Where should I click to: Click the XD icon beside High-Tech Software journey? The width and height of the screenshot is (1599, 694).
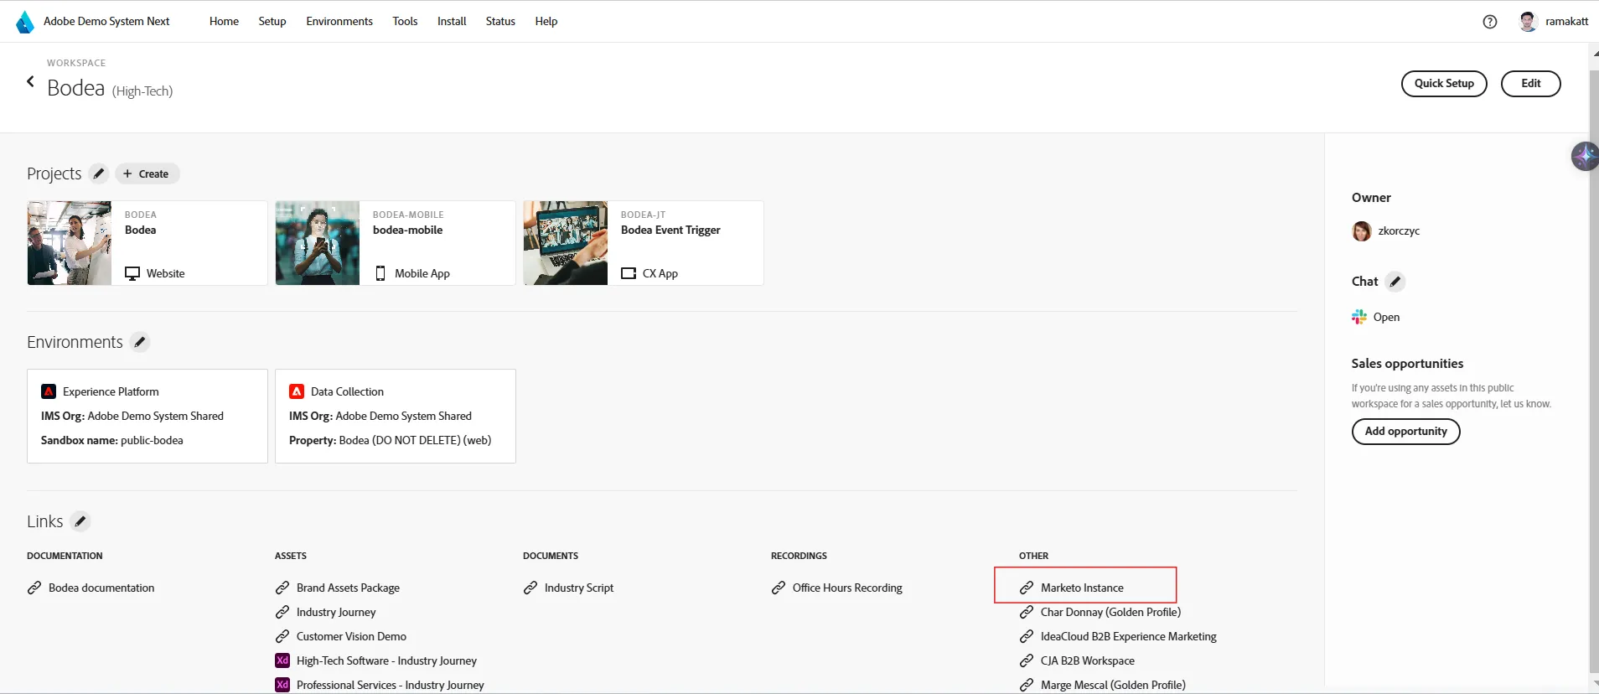coord(282,660)
